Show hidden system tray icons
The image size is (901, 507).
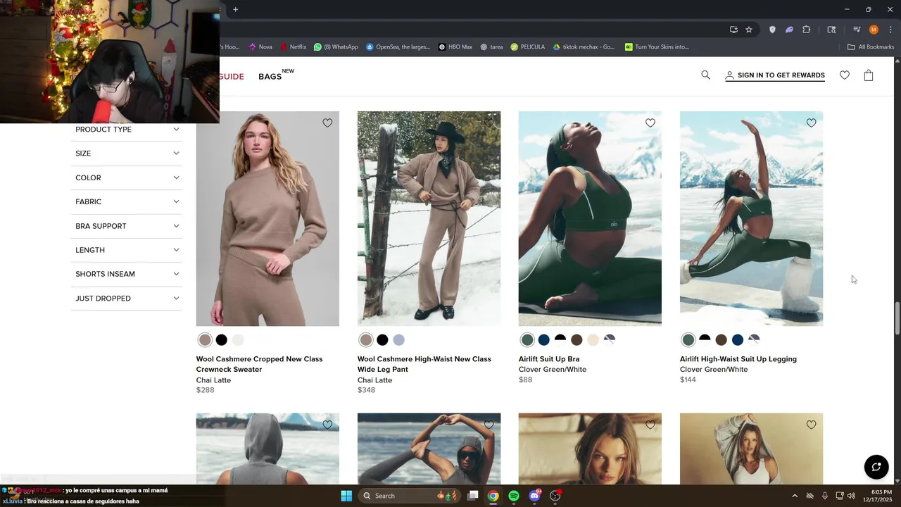pyautogui.click(x=795, y=496)
